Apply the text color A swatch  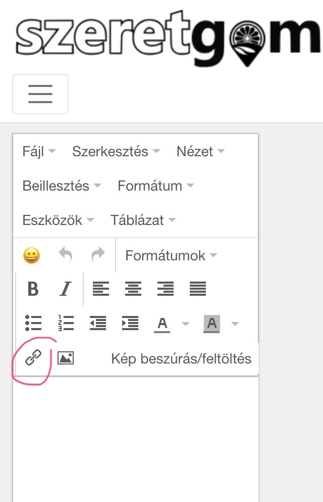pos(162,324)
